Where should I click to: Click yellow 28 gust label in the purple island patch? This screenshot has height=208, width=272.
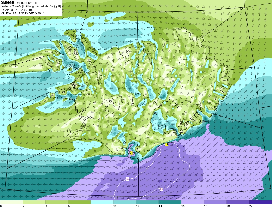click(x=131, y=153)
